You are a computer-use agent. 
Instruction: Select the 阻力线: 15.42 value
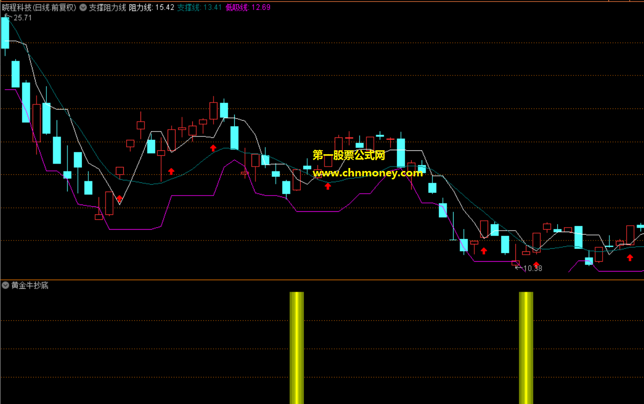click(x=151, y=8)
